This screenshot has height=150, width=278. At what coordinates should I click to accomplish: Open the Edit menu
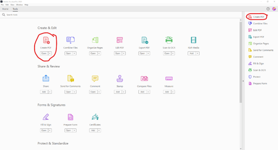click(x=7, y=5)
